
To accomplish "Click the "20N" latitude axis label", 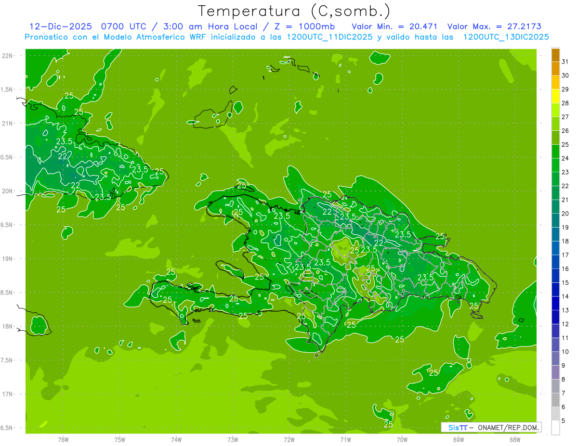I will point(8,191).
